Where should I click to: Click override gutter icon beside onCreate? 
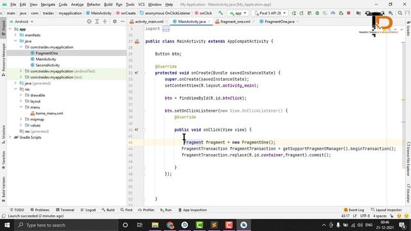tap(136, 73)
